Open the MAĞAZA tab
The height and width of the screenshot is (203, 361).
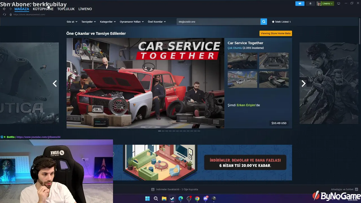click(x=22, y=9)
